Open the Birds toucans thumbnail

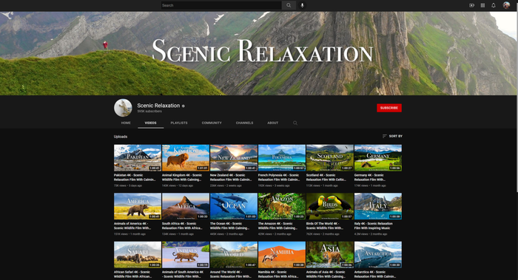[x=330, y=206]
